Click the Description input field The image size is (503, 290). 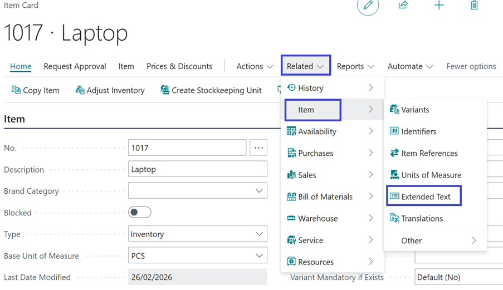click(x=197, y=169)
